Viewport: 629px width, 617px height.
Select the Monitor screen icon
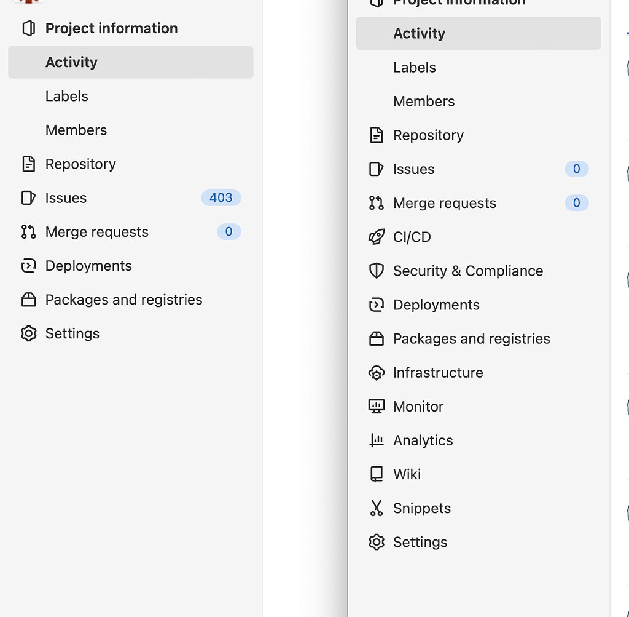[377, 406]
